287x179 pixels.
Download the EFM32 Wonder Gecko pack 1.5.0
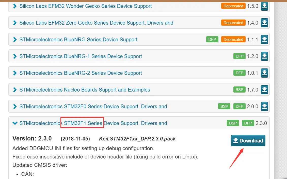[x=264, y=6]
